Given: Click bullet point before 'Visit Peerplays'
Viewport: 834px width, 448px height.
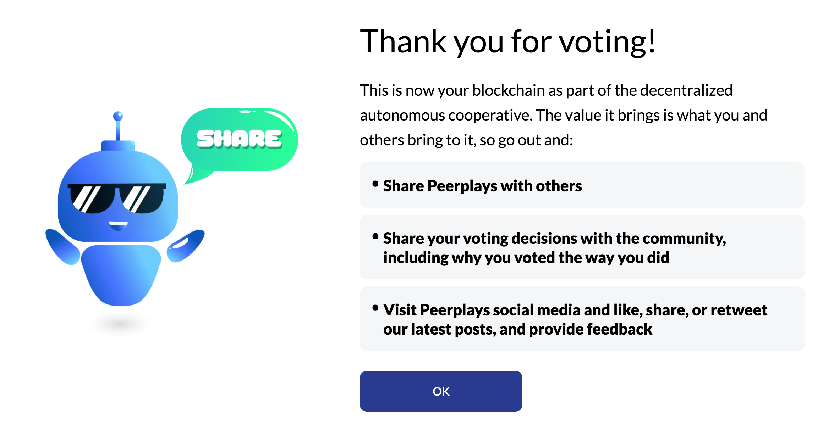Looking at the screenshot, I should point(375,308).
